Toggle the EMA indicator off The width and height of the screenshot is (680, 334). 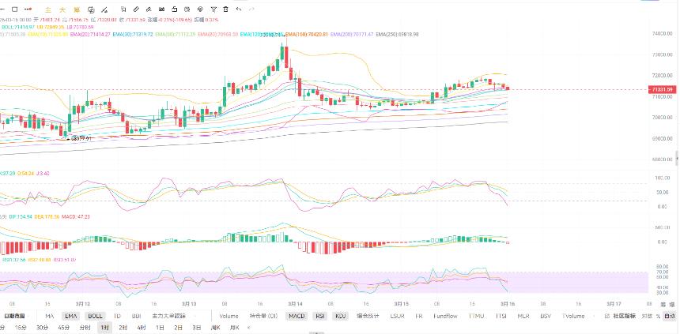pyautogui.click(x=70, y=317)
